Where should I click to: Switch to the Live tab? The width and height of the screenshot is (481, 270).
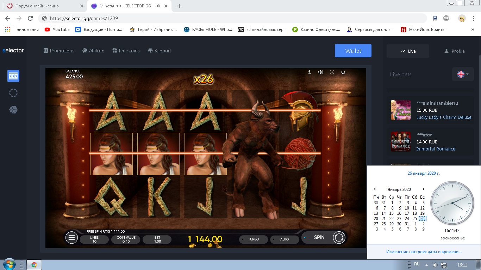coord(408,51)
